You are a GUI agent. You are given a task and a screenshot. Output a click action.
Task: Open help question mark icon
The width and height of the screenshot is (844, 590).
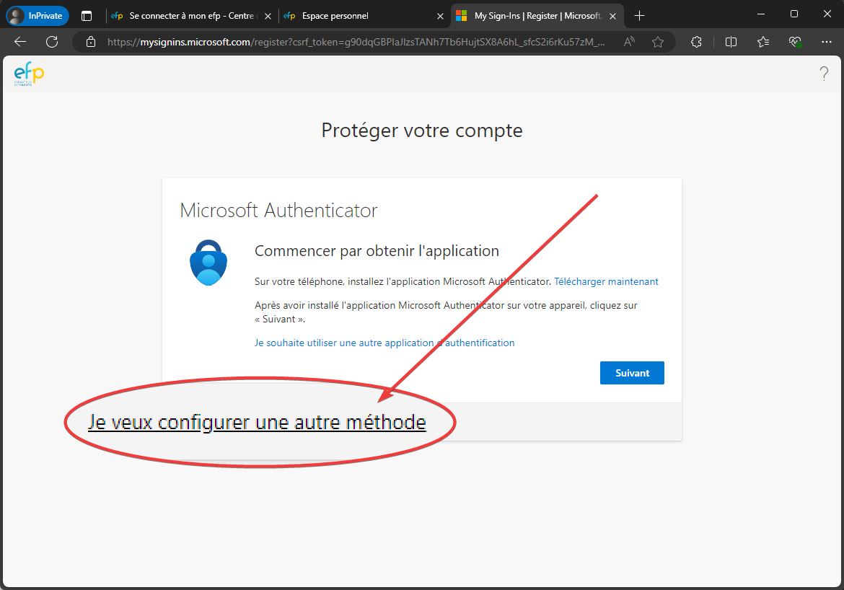click(x=824, y=74)
